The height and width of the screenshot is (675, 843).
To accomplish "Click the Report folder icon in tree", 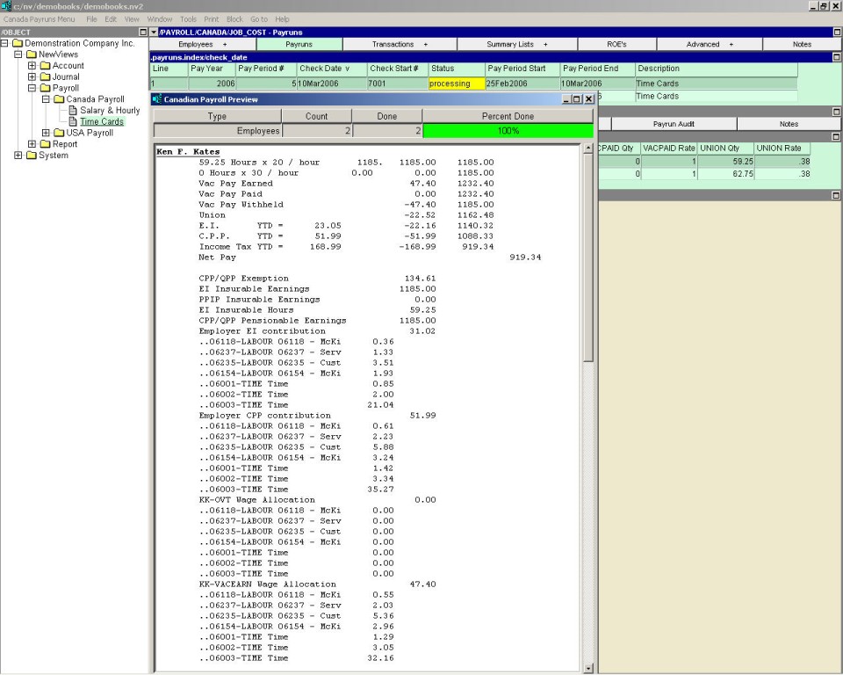I will (45, 144).
